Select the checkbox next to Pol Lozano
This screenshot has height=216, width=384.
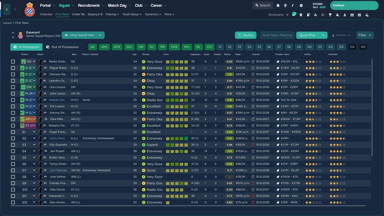tap(13, 106)
